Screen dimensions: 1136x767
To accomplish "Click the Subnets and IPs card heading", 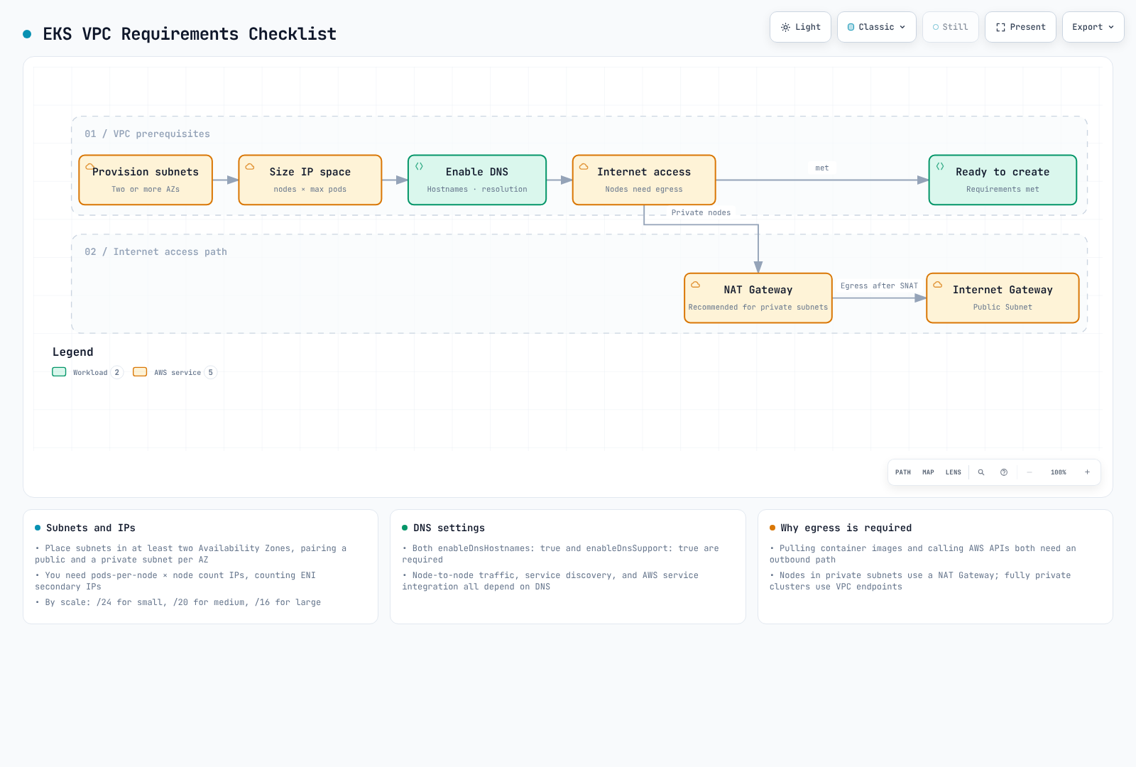I will pos(91,528).
